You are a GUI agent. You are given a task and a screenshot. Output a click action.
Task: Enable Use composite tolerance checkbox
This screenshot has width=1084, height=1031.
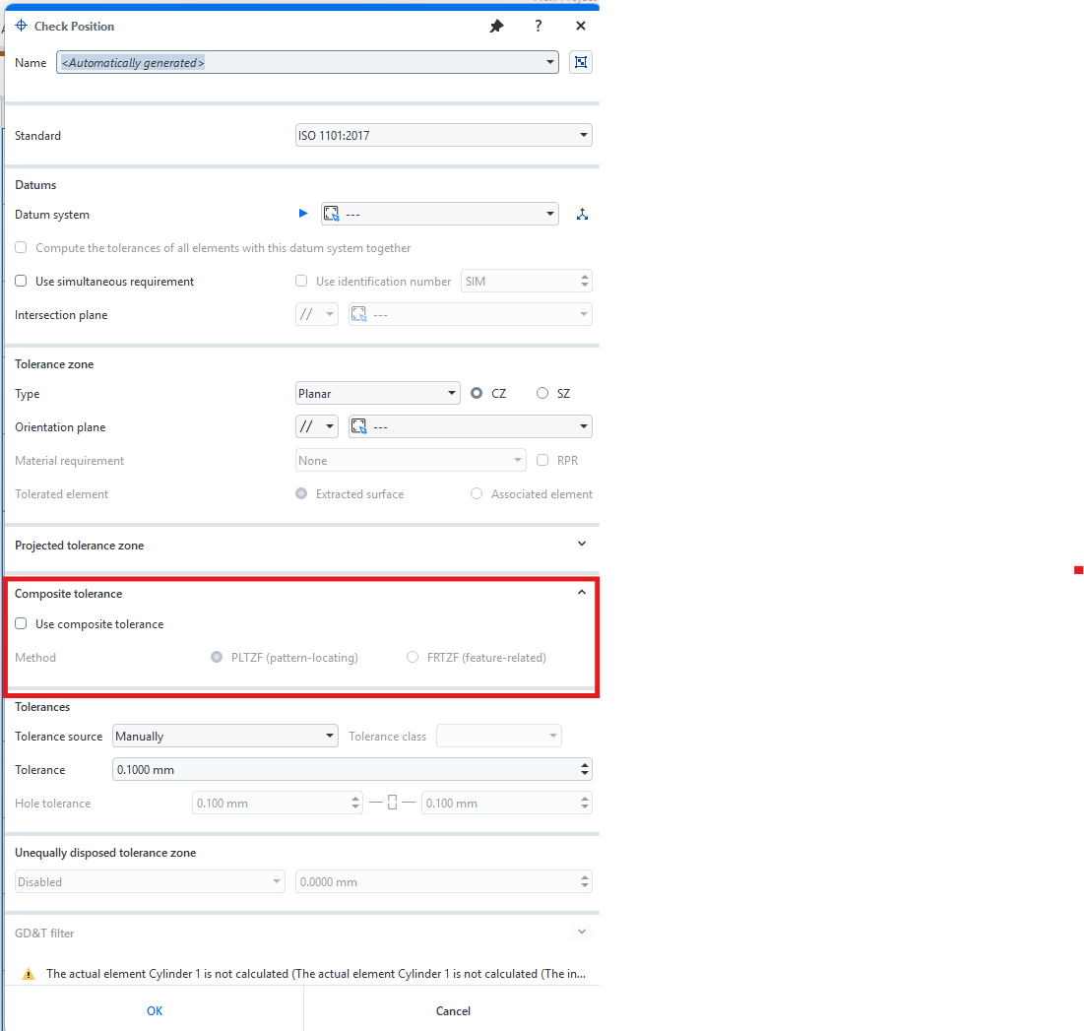(21, 624)
